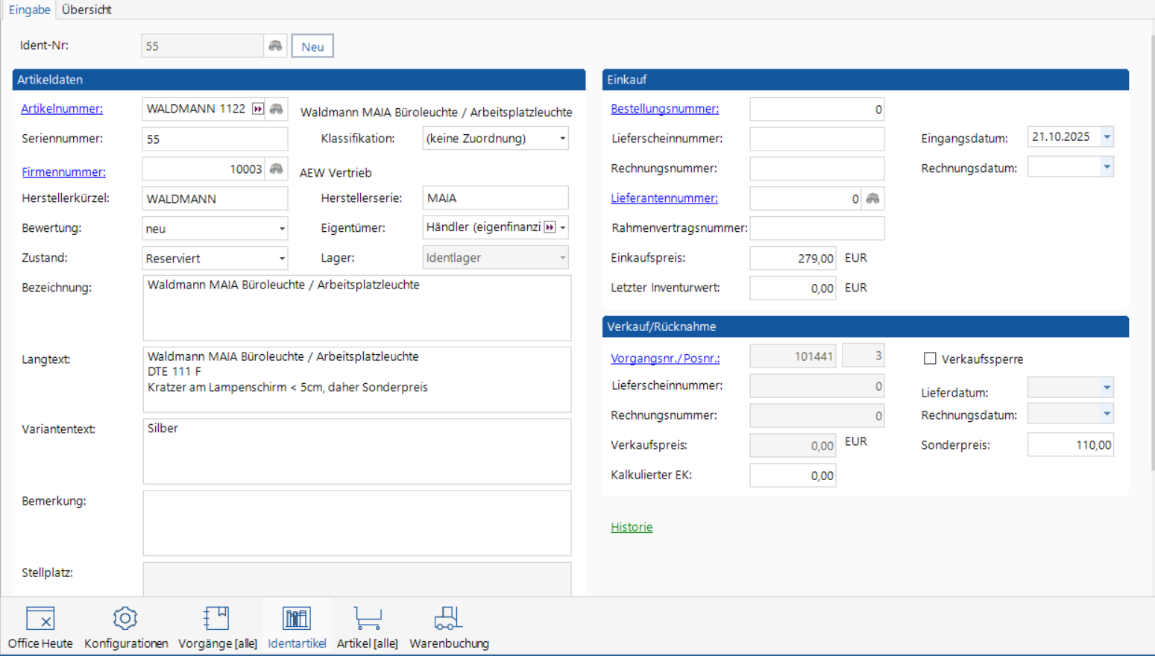Click into the Sonderpreis input field

(1070, 445)
